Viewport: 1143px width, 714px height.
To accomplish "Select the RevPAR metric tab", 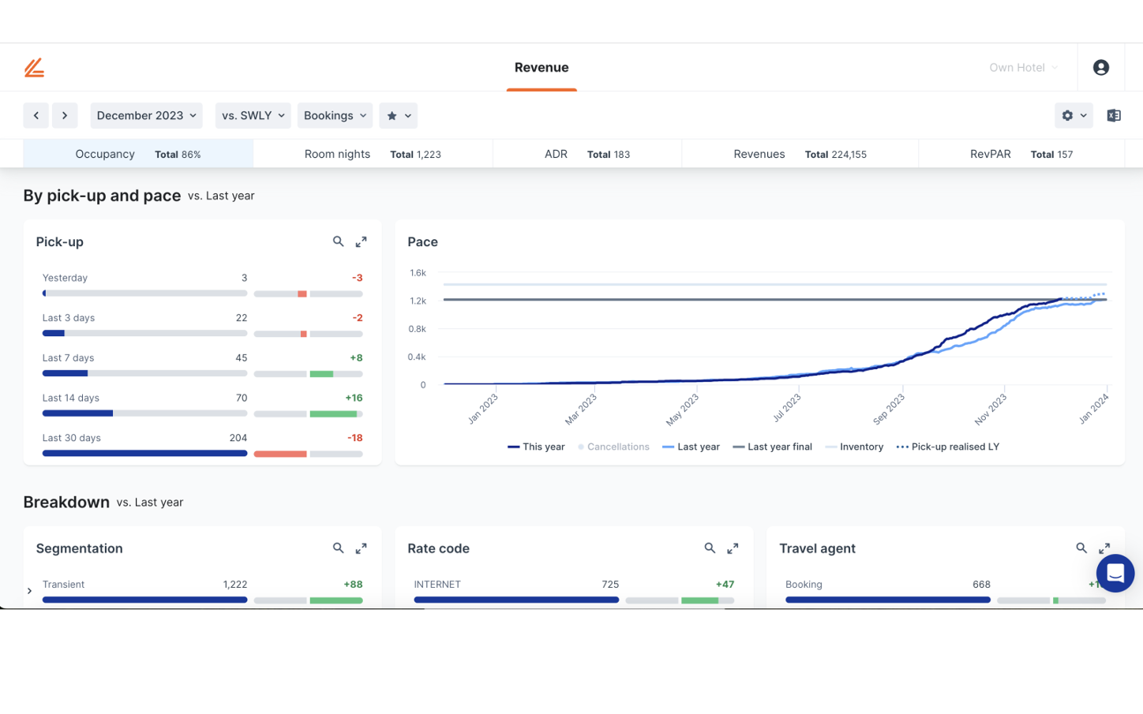I will (x=1021, y=154).
